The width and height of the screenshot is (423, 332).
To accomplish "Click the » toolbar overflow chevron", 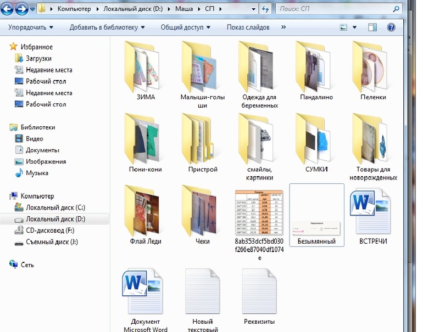I will (283, 27).
